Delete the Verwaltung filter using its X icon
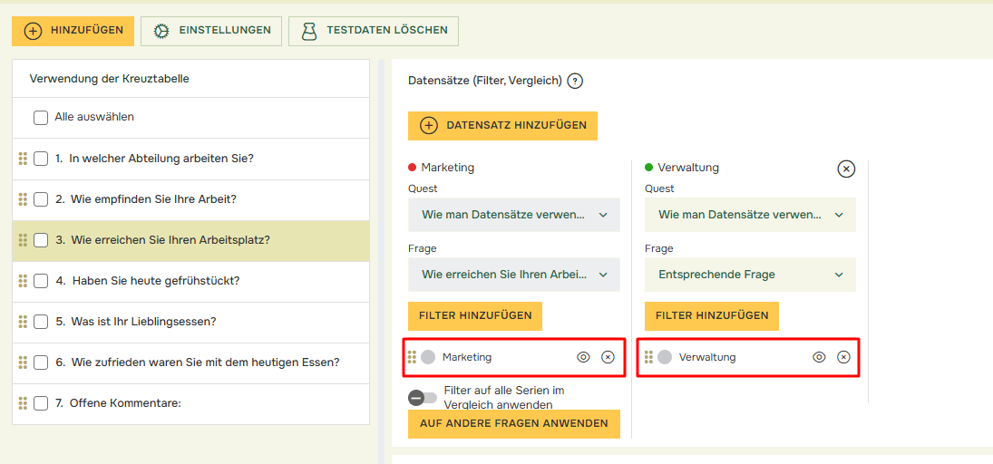This screenshot has width=993, height=464. coord(843,357)
